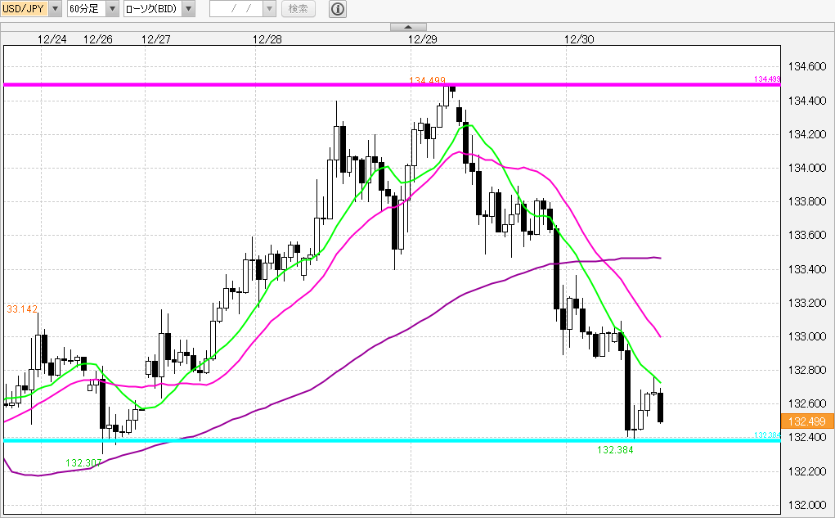Click the 132.200 price axis label
Viewport: 835px width, 518px height.
pos(807,471)
